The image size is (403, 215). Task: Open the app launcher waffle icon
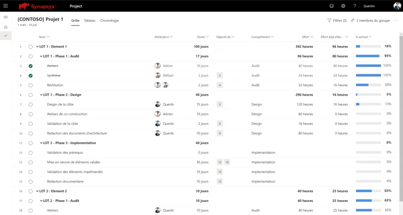(6, 6)
